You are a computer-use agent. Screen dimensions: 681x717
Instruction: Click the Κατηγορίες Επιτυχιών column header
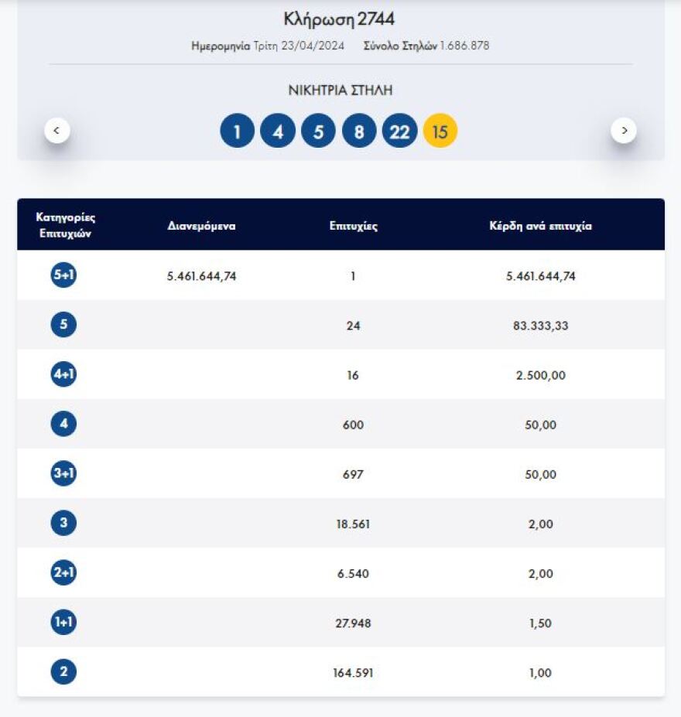[x=66, y=225]
